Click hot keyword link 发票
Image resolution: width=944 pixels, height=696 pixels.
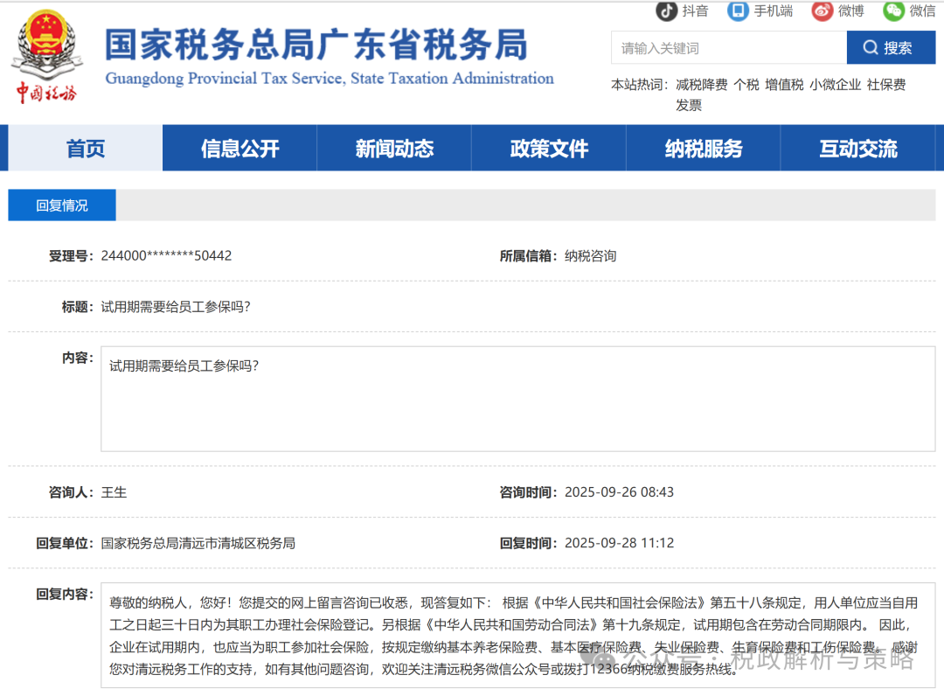point(688,105)
